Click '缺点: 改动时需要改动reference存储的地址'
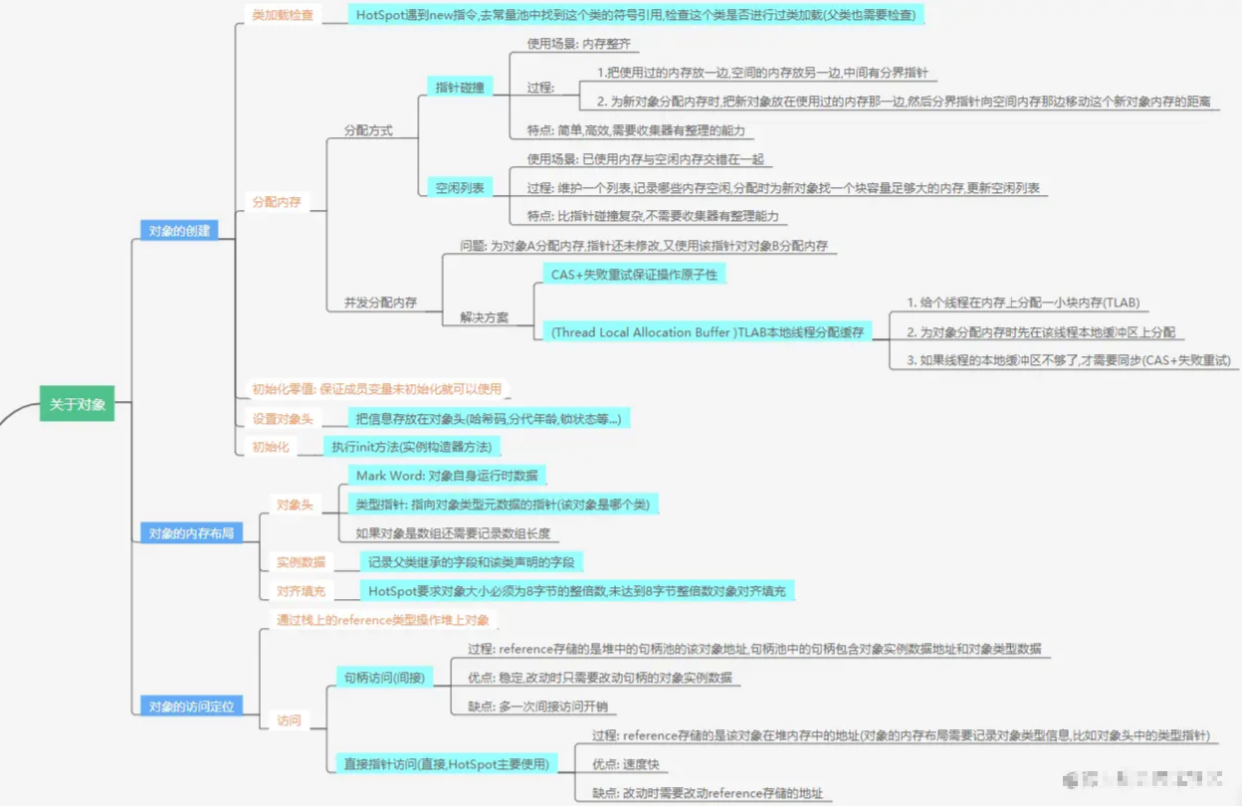The image size is (1242, 806). [707, 793]
